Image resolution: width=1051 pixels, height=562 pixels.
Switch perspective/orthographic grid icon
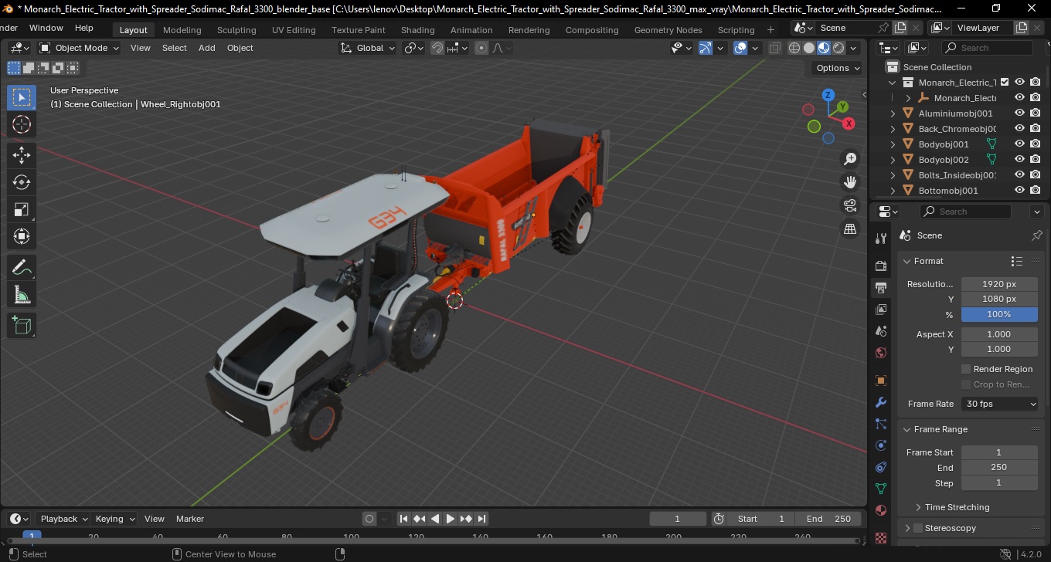click(850, 229)
